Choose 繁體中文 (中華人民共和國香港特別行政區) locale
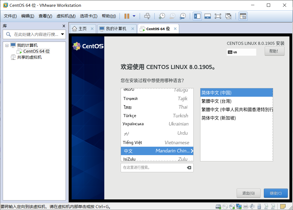The image size is (293, 210). point(236,109)
